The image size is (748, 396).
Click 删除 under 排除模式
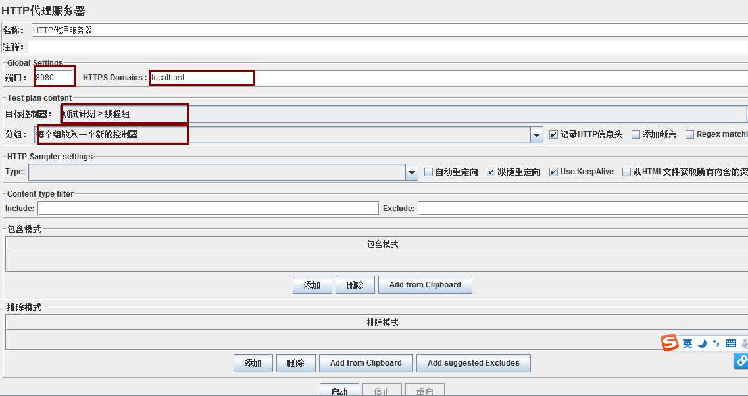(296, 363)
